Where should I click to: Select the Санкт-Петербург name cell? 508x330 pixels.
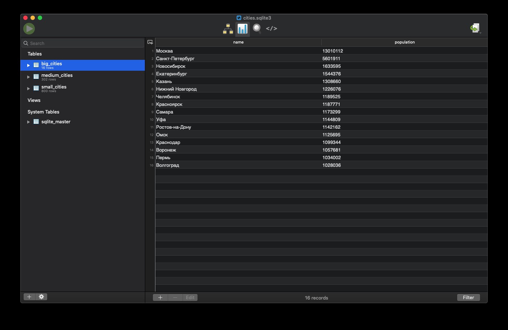click(238, 58)
